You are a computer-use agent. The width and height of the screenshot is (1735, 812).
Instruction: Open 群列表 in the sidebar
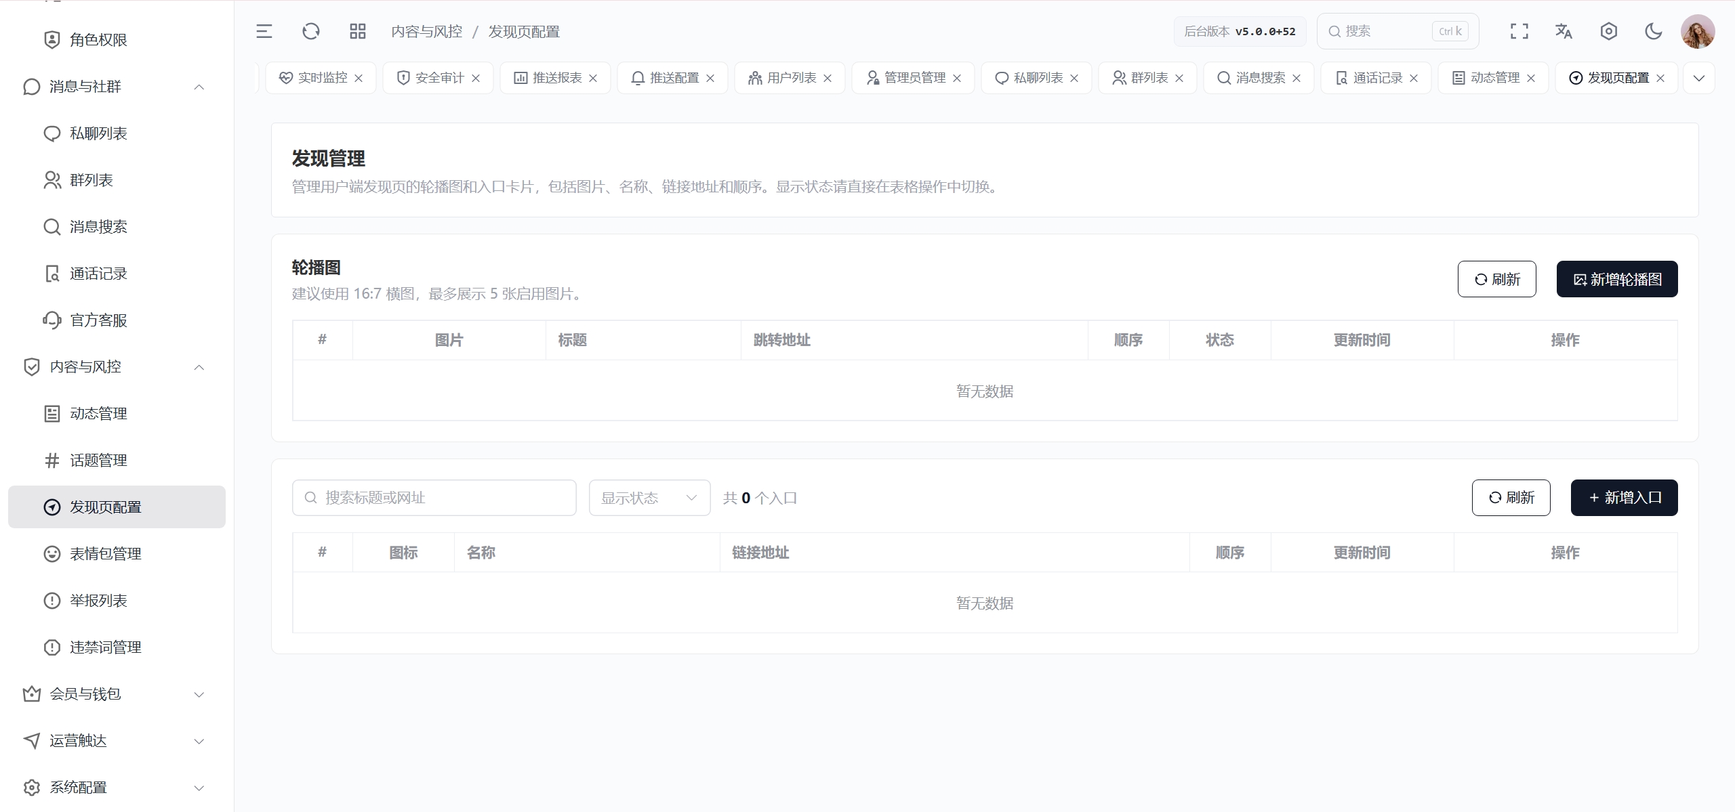[x=117, y=180]
